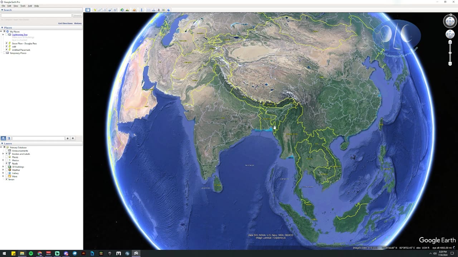Expand the Borders and Labels layer
This screenshot has width=458, height=257.
point(3,154)
